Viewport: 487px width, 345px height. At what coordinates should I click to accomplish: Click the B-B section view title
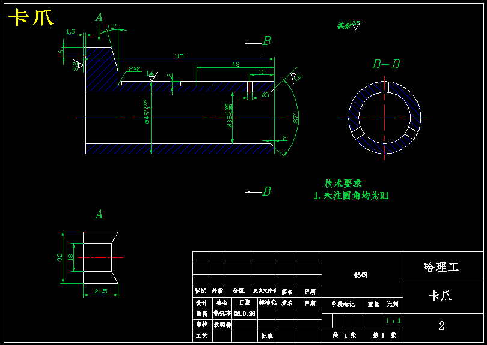pos(386,64)
